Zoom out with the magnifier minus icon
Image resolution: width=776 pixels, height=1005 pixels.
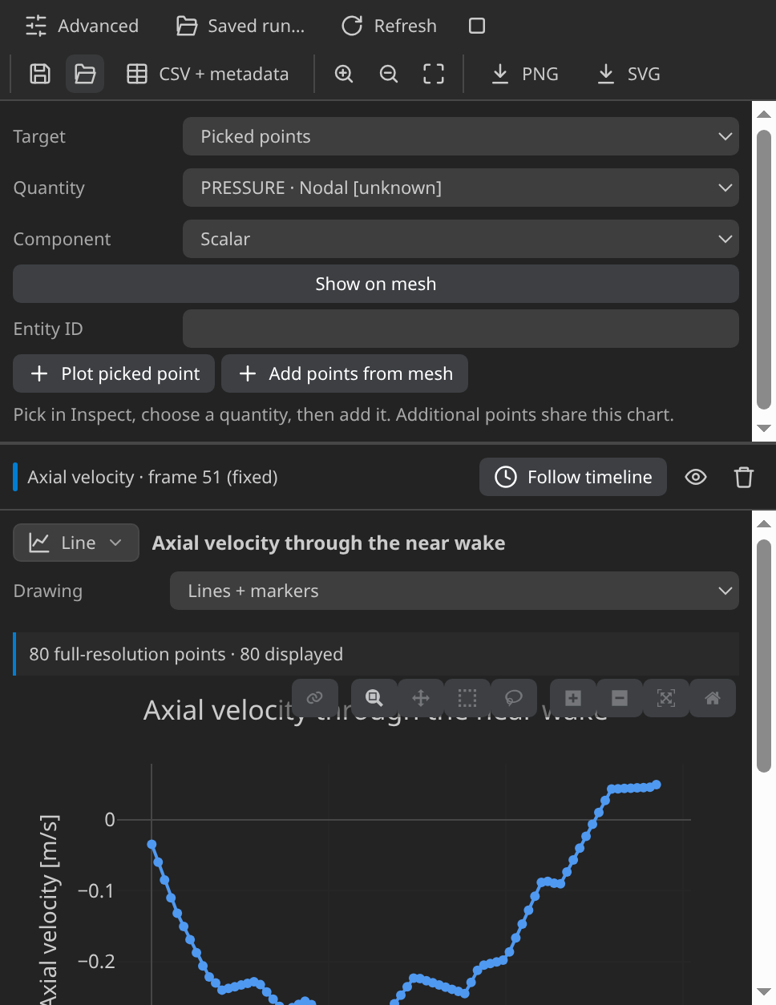(389, 74)
